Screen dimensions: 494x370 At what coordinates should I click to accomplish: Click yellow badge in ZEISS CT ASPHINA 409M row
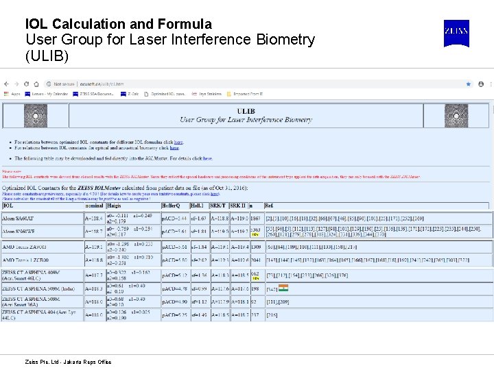click(x=255, y=278)
